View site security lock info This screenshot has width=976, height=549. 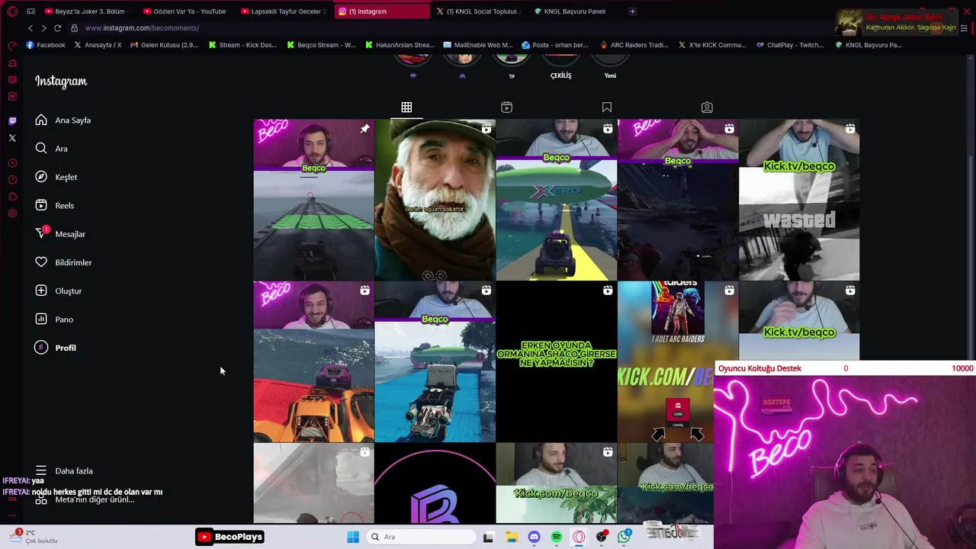[74, 28]
